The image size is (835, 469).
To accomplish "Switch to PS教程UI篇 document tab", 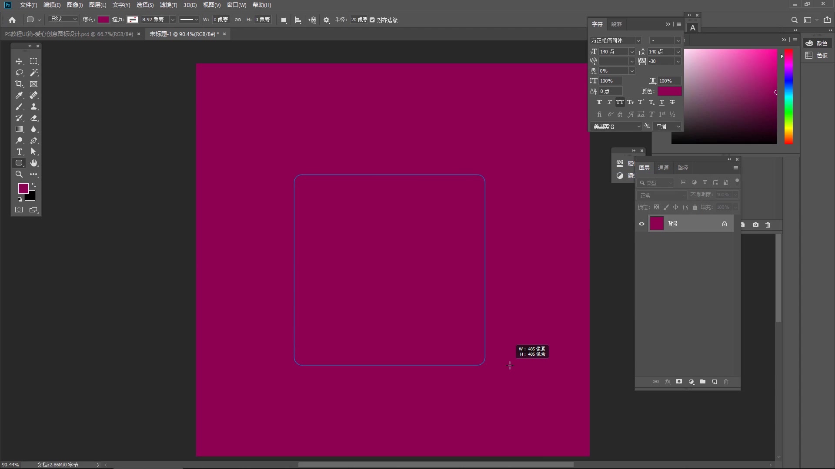I will [69, 34].
